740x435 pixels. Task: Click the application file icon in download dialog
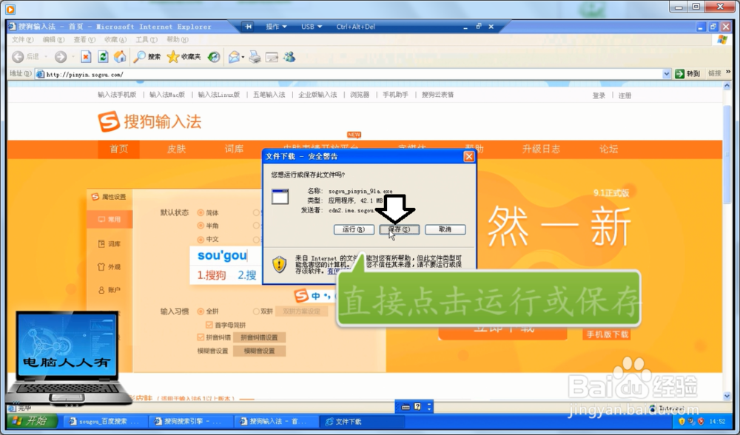(x=280, y=197)
